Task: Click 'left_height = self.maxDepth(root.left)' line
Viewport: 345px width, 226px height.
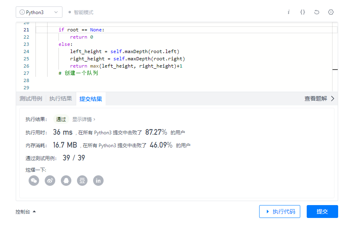Action: coord(125,51)
